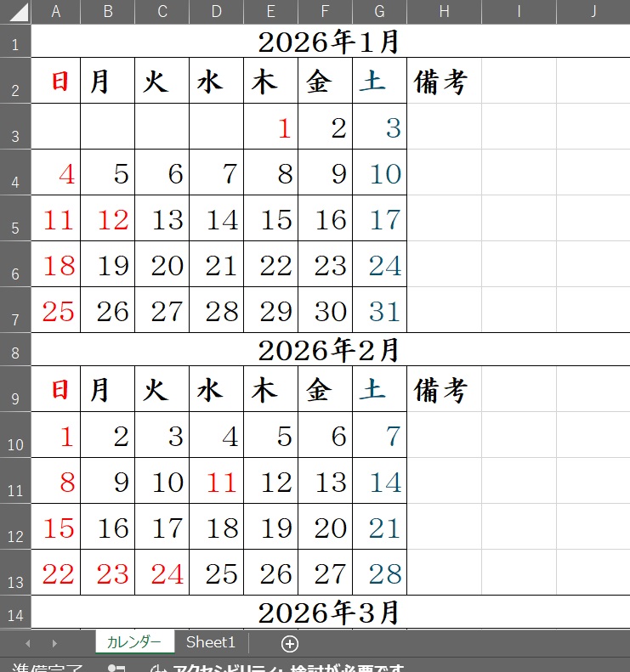The width and height of the screenshot is (630, 672).
Task: Click the macro recording icon in status bar
Action: pos(116,669)
